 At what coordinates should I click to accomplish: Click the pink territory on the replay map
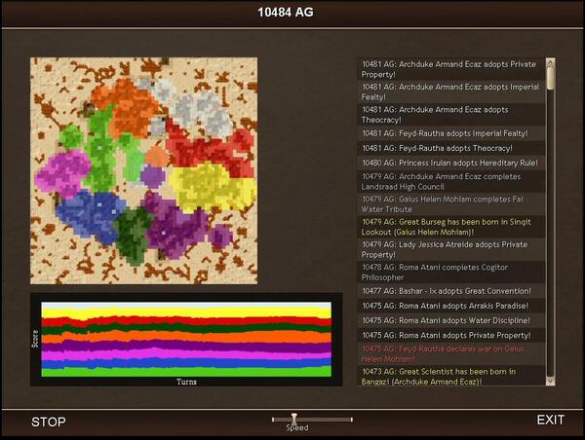tap(63, 173)
